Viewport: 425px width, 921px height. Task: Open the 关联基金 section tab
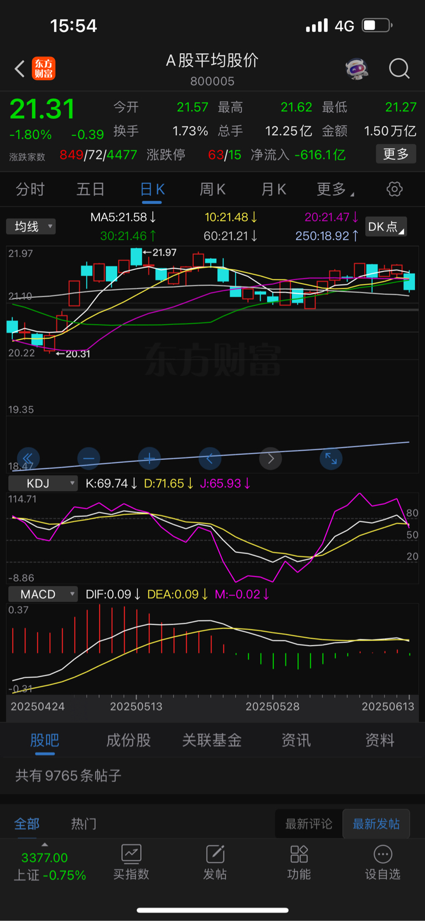coord(212,740)
